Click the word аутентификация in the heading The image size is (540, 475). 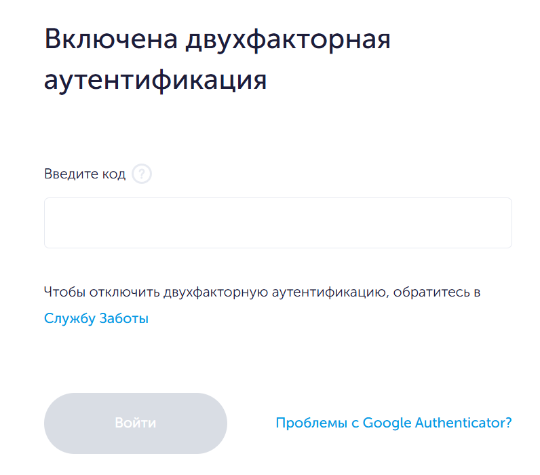tap(155, 80)
